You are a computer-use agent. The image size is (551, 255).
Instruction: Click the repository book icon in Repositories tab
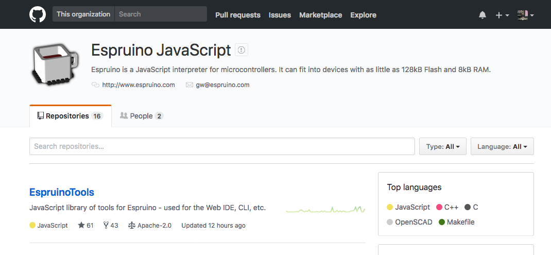tap(41, 116)
